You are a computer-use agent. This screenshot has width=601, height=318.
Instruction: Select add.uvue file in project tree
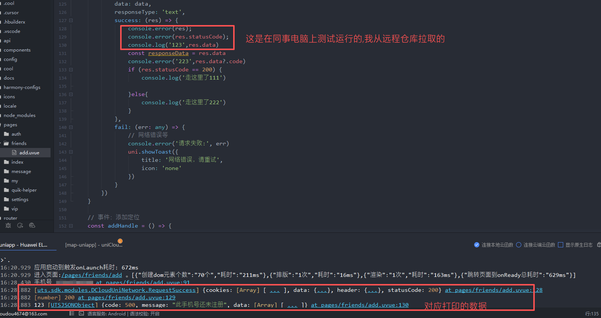coord(29,152)
